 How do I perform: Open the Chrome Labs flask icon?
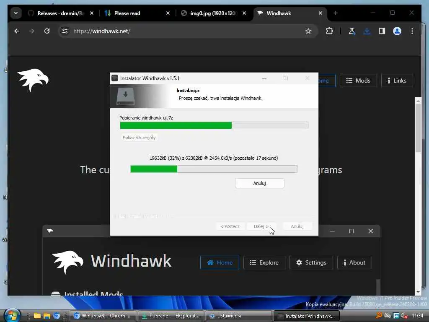352,31
